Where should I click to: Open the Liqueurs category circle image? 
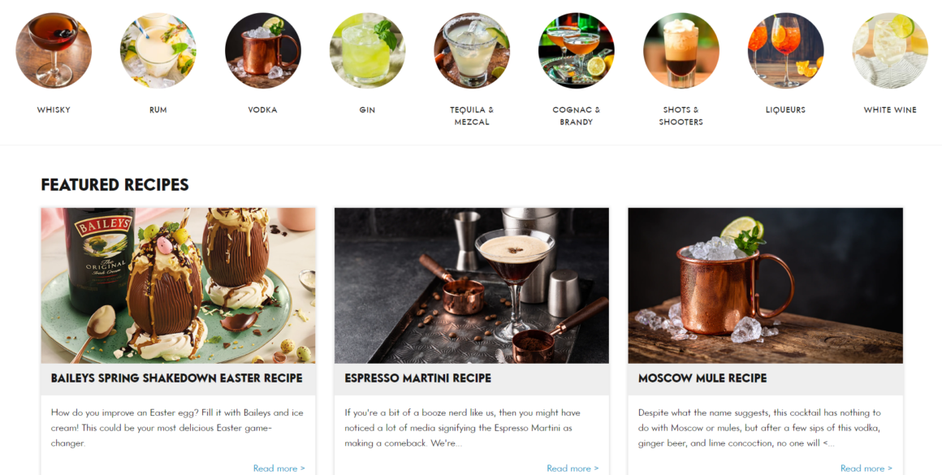785,50
